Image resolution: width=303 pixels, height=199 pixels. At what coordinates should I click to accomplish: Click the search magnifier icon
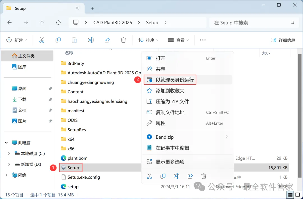292,23
